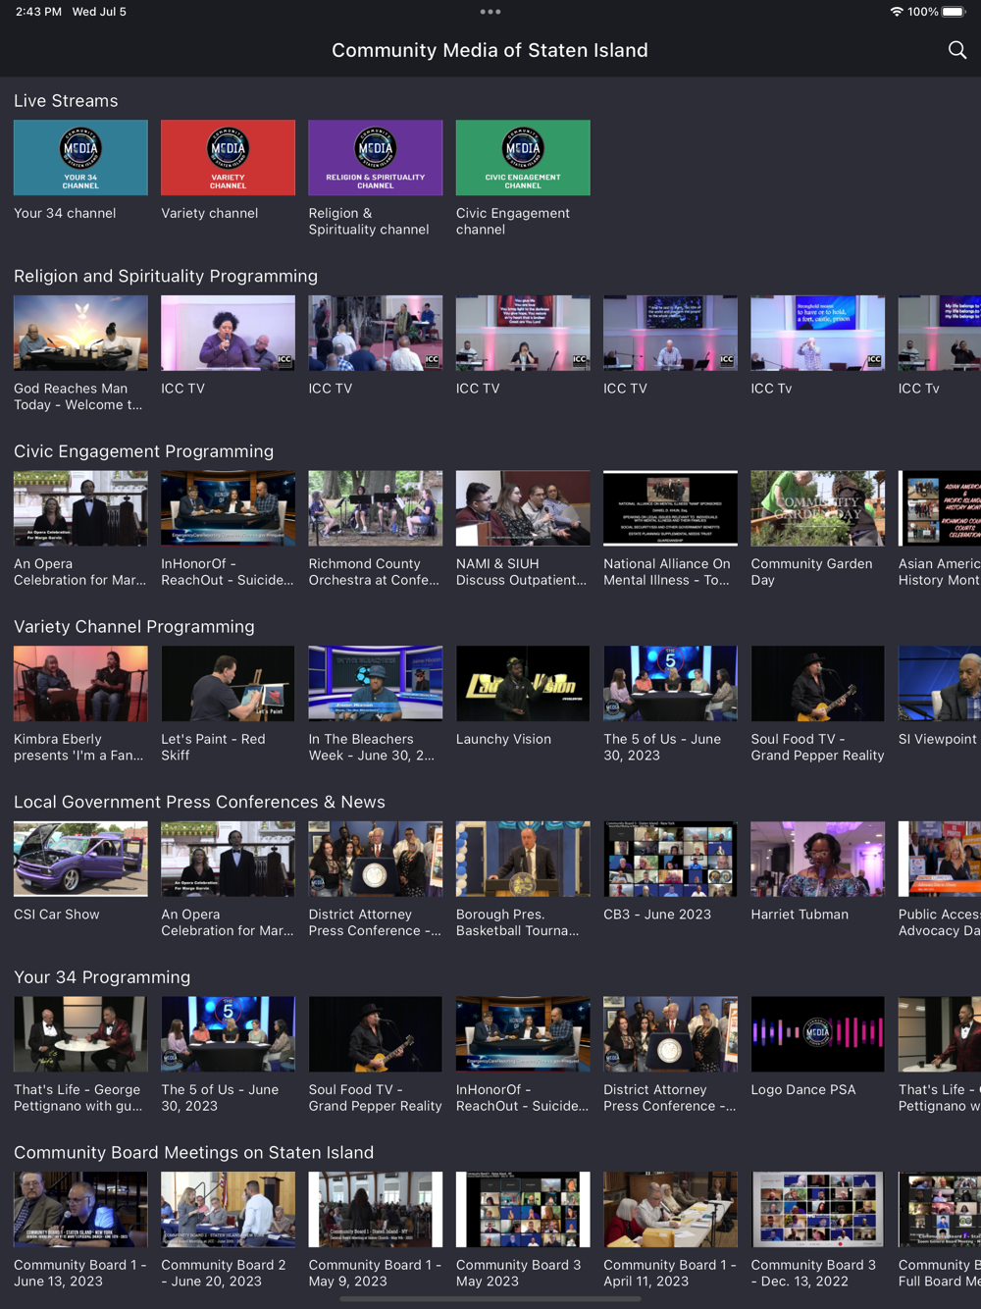The height and width of the screenshot is (1309, 981).
Task: Open The 5 of Us in Your 34 Programming
Action: pos(228,1034)
